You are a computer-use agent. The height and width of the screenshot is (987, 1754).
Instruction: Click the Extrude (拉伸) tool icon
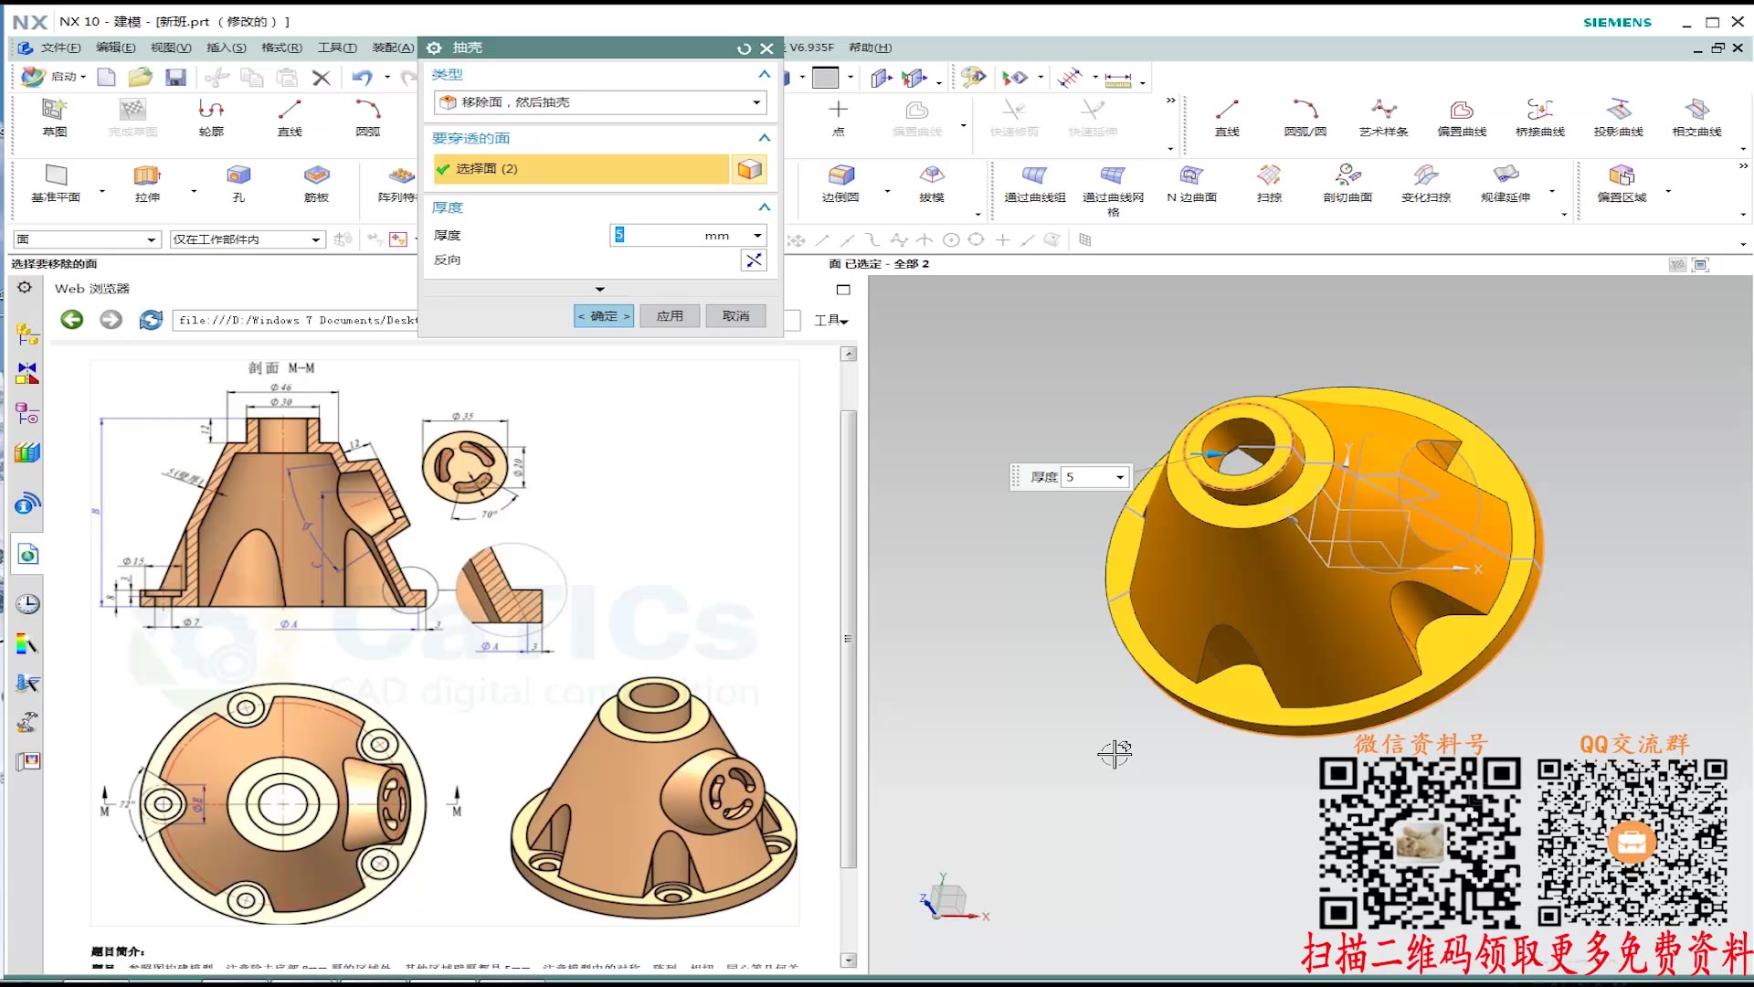pos(146,175)
